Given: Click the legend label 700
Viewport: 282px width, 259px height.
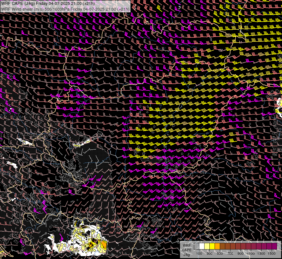Looking at the screenshot, I should point(230,254).
